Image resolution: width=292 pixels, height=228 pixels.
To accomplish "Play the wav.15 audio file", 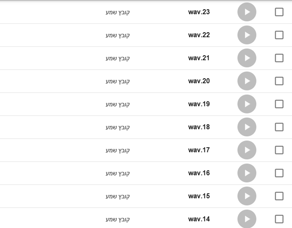I will (x=247, y=196).
